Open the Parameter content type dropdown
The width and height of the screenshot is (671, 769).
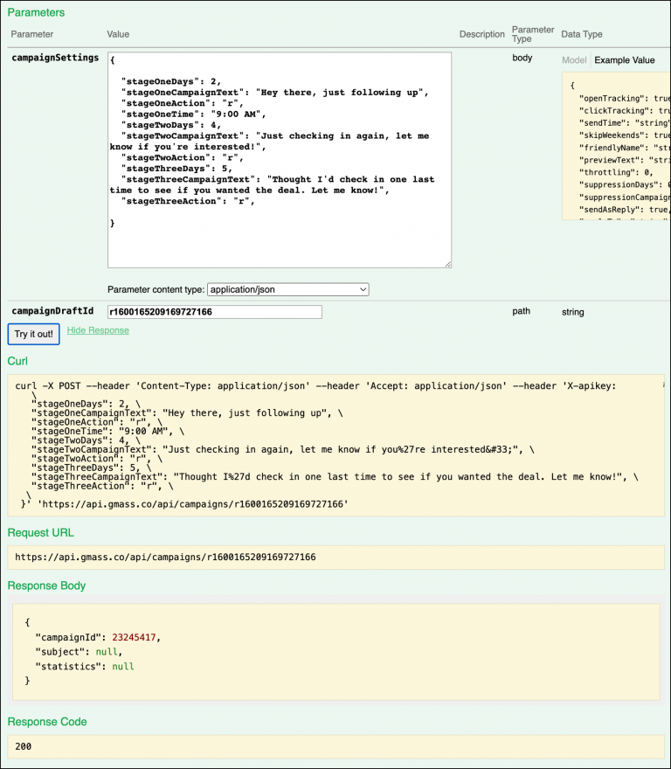pyautogui.click(x=288, y=289)
